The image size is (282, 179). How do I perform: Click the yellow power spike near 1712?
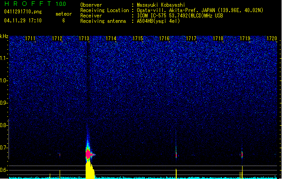click(x=60, y=175)
